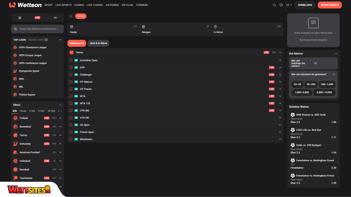Viewport: 351px width, 197px height.
Task: Click the REGISTRIEREN button
Action: (330, 5)
